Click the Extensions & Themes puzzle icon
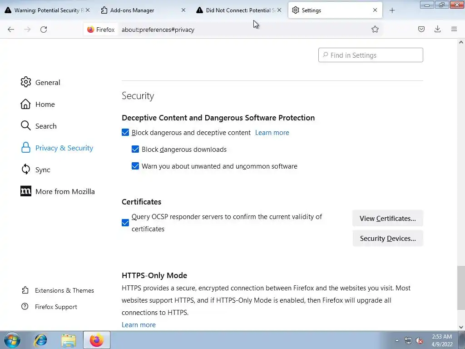 click(25, 290)
